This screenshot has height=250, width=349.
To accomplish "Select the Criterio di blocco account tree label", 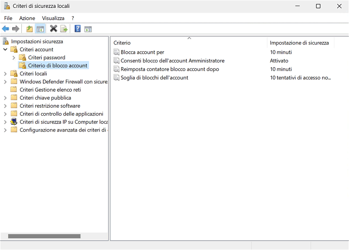I will [58, 65].
